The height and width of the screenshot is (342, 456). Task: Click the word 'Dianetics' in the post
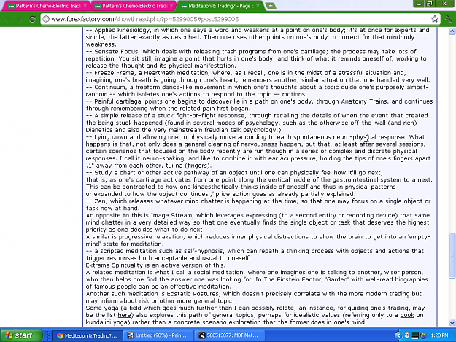[x=99, y=130]
